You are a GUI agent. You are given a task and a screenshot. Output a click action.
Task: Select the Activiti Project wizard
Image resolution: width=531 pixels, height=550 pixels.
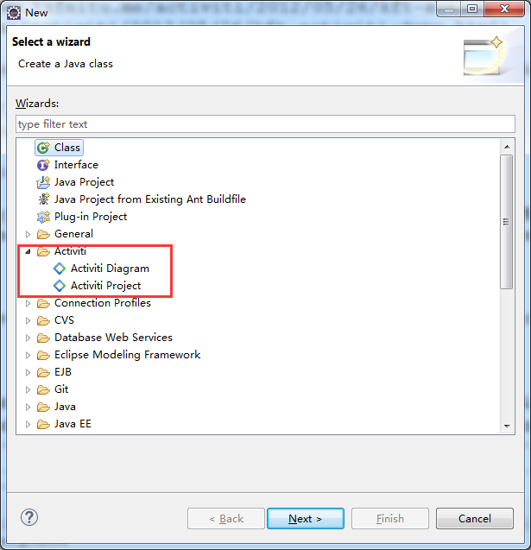[105, 286]
